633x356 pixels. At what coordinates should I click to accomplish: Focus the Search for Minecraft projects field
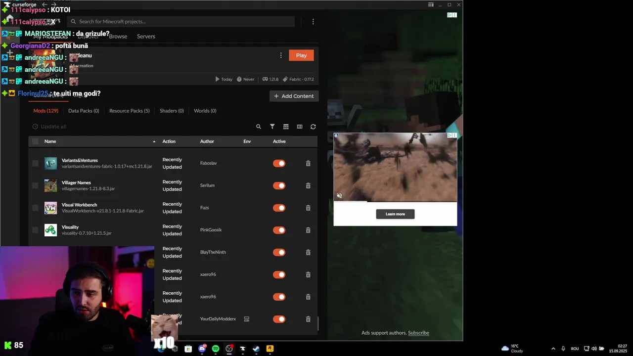click(182, 22)
